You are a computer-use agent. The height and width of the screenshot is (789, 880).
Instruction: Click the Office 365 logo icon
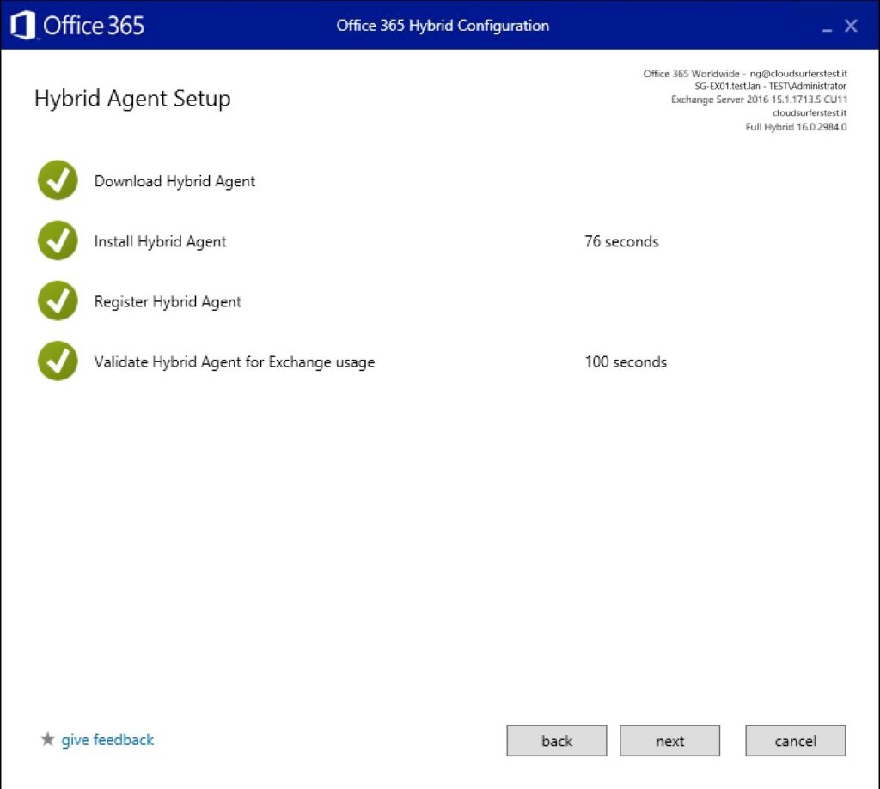[x=23, y=26]
